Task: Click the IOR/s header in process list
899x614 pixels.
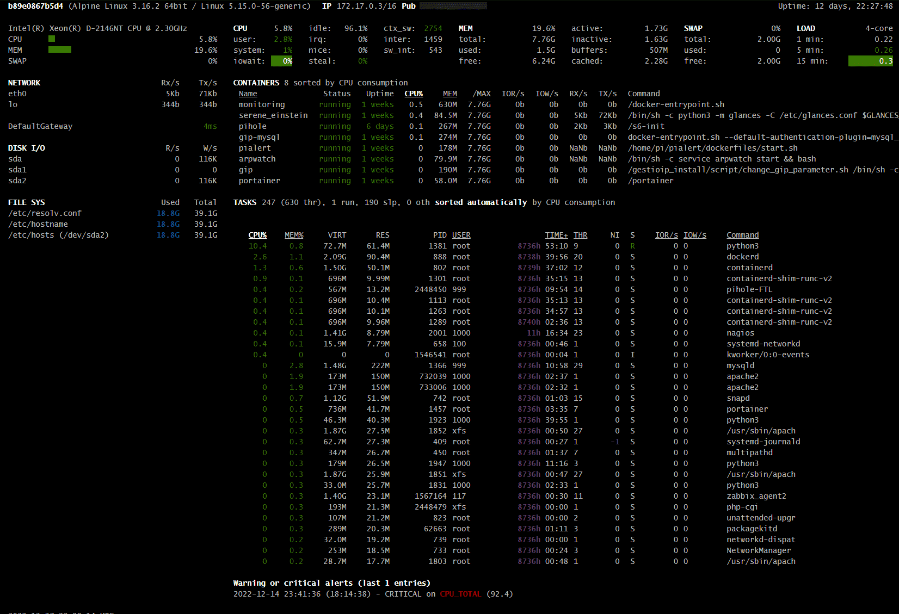Action: [x=666, y=235]
